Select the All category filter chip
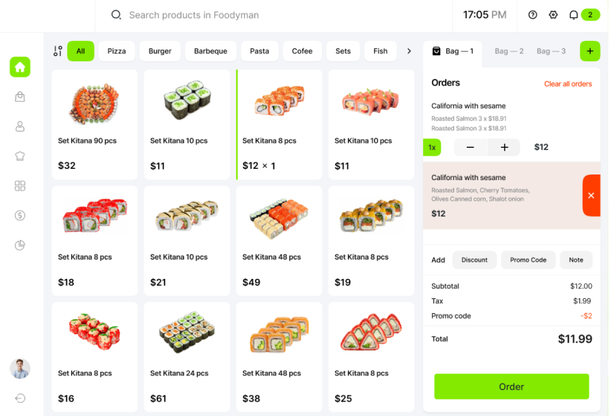 [80, 51]
